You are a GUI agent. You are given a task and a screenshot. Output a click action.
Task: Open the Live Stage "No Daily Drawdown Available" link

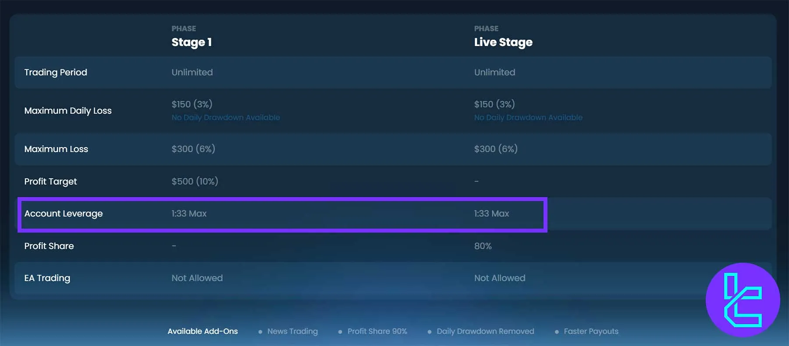pos(528,117)
